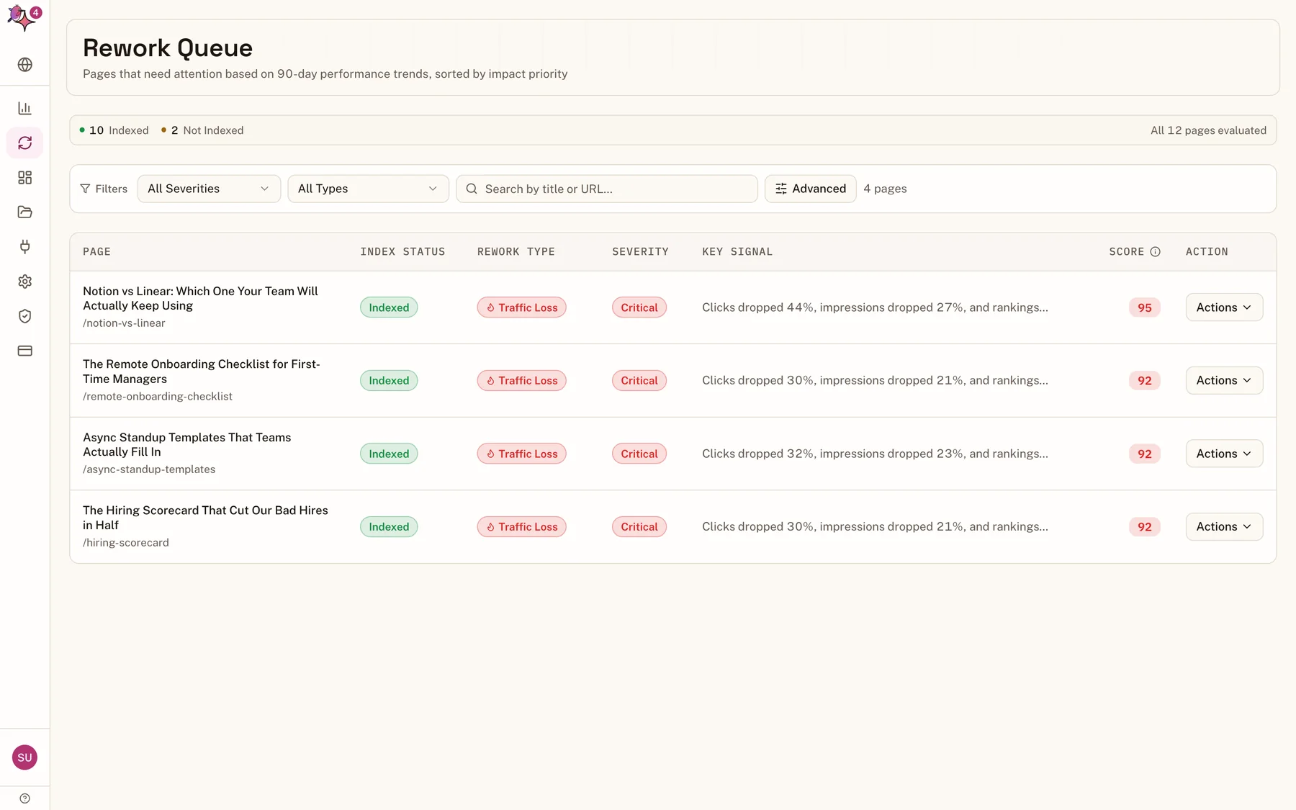The image size is (1296, 810).
Task: Click the search magnifier icon
Action: (472, 189)
